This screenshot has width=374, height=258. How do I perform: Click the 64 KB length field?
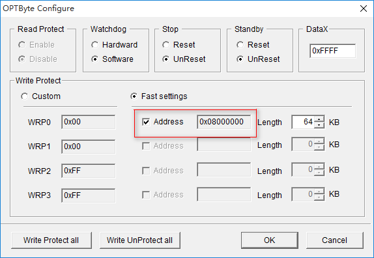tap(303, 122)
